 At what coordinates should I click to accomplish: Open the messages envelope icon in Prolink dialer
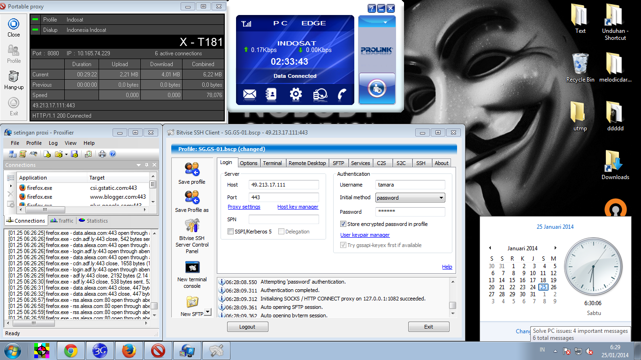click(250, 94)
